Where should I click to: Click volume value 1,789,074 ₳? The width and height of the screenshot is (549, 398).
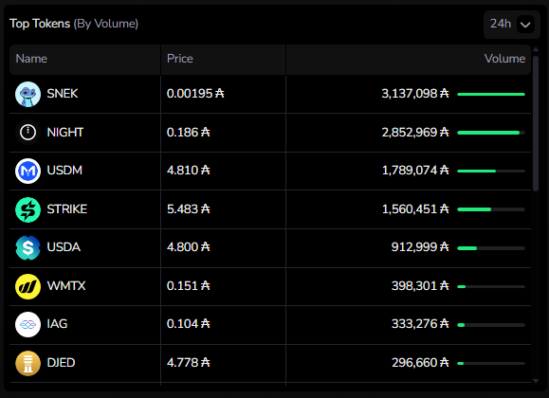tap(415, 171)
